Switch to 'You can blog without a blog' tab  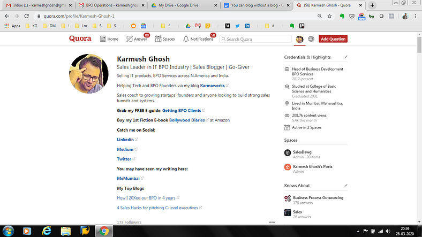point(256,5)
